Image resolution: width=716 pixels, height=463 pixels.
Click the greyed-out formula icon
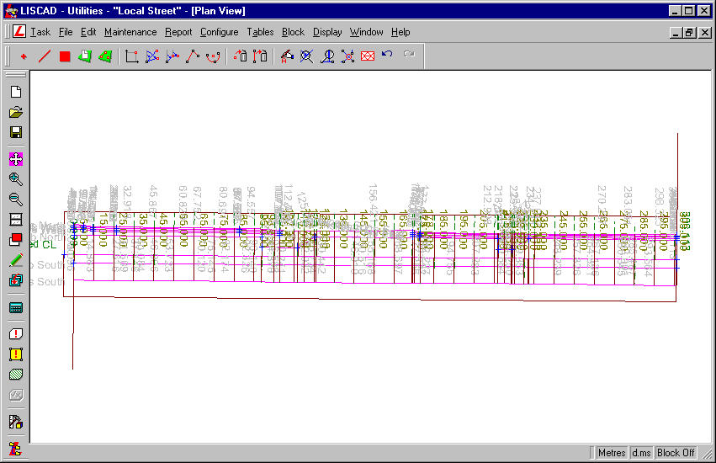pyautogui.click(x=16, y=395)
